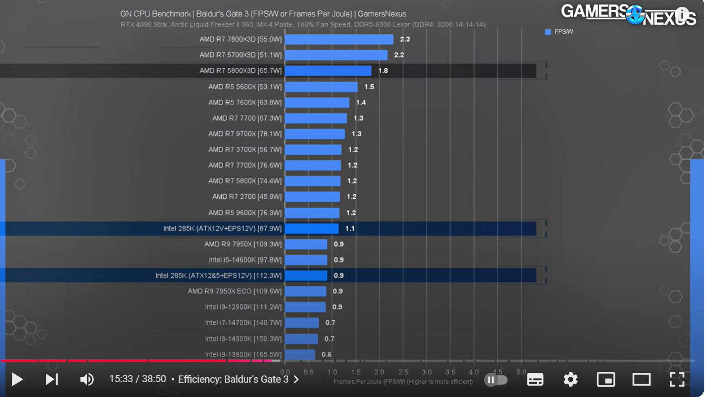This screenshot has height=397, width=707.
Task: Open the info card icon at top right
Action: point(682,15)
